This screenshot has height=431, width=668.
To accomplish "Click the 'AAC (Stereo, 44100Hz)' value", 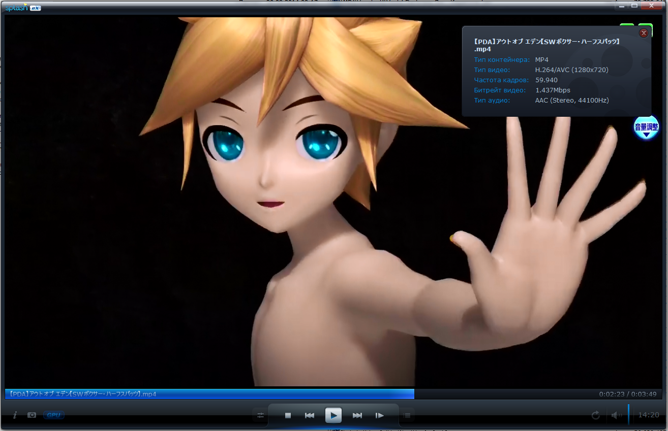I will 572,101.
